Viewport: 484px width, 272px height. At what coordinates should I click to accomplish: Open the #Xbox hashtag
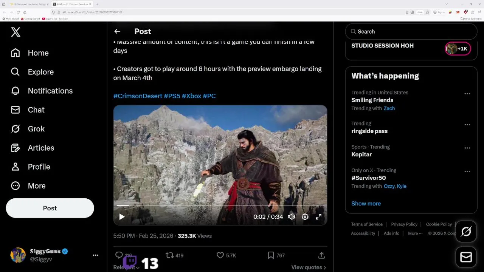click(x=191, y=96)
